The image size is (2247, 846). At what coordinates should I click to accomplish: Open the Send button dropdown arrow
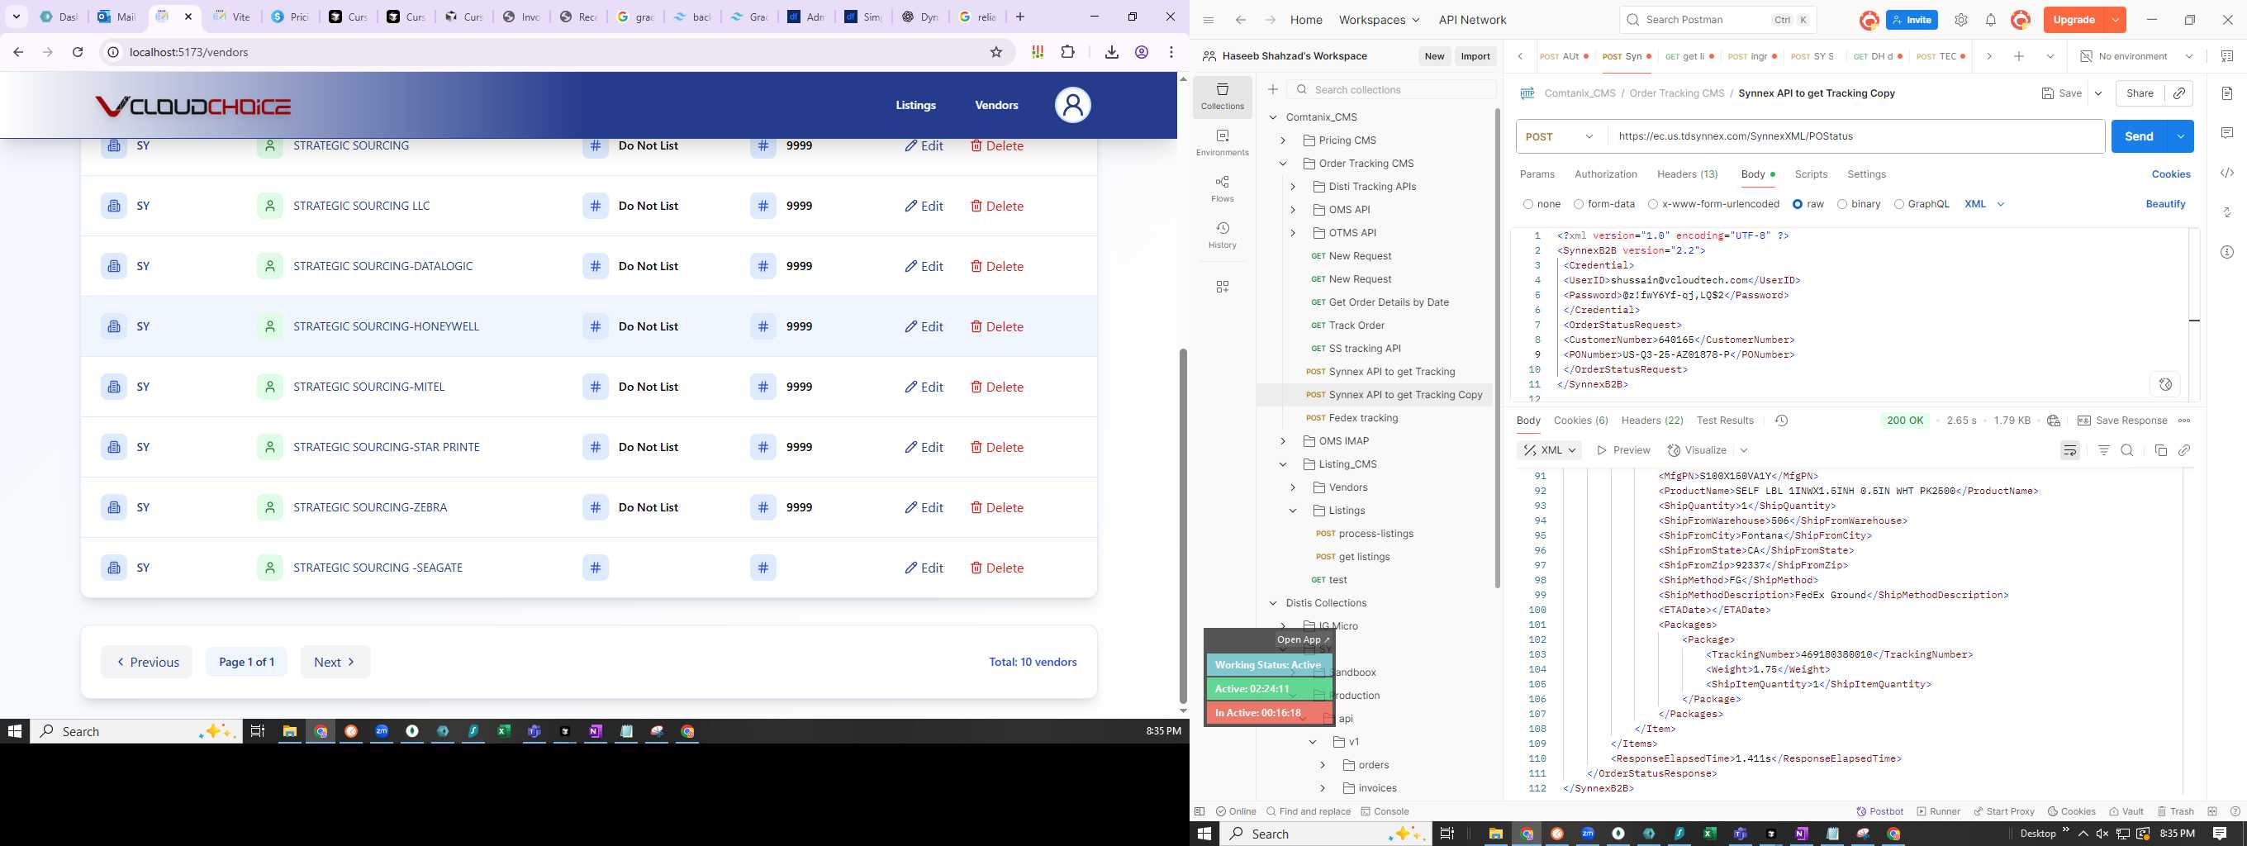click(x=2181, y=137)
